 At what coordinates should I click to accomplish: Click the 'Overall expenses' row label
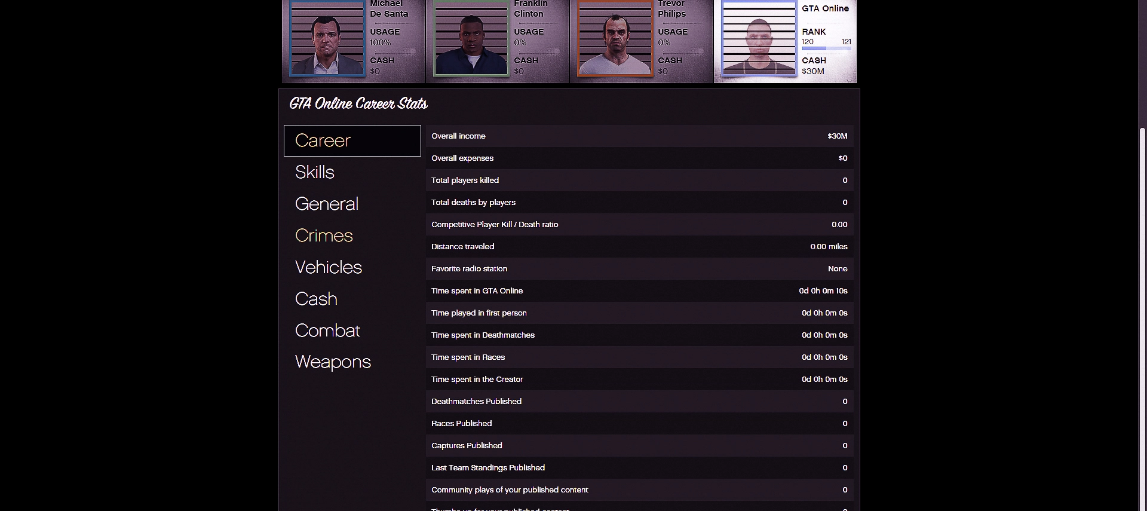462,158
